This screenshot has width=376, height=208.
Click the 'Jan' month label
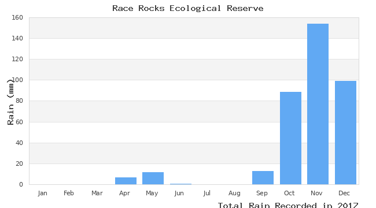click(x=42, y=193)
